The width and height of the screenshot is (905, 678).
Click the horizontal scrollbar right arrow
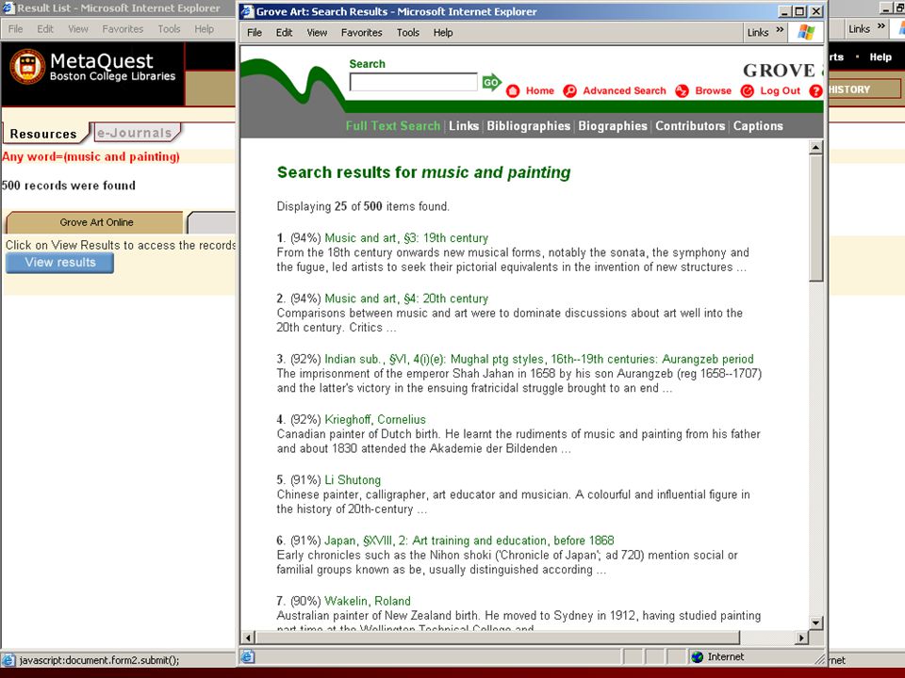tap(801, 638)
